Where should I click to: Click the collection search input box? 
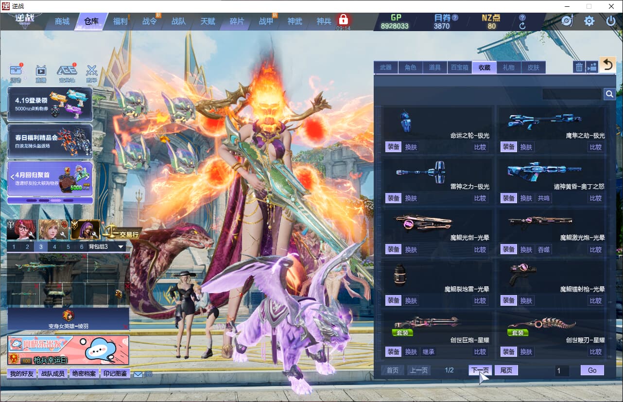(x=572, y=94)
